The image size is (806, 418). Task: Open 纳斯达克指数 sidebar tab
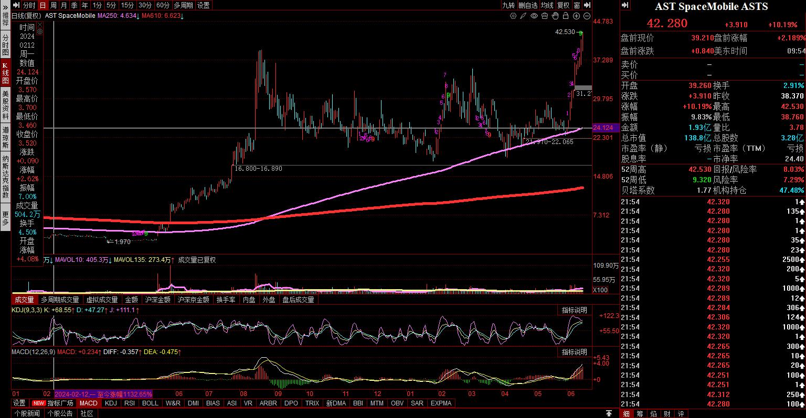(5, 177)
